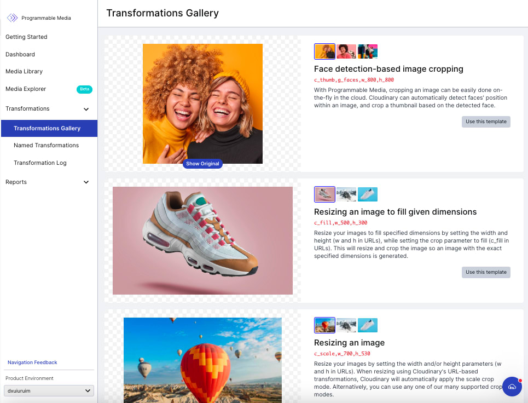Click the Transformations sidebar heading
The width and height of the screenshot is (528, 403).
(27, 108)
